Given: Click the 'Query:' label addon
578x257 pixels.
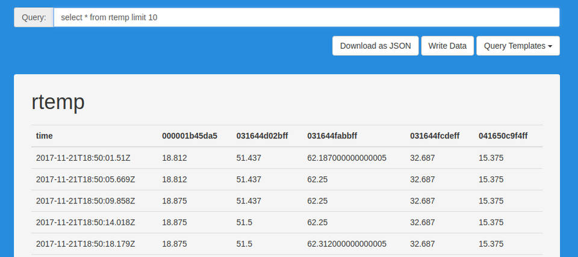Looking at the screenshot, I should [x=34, y=17].
